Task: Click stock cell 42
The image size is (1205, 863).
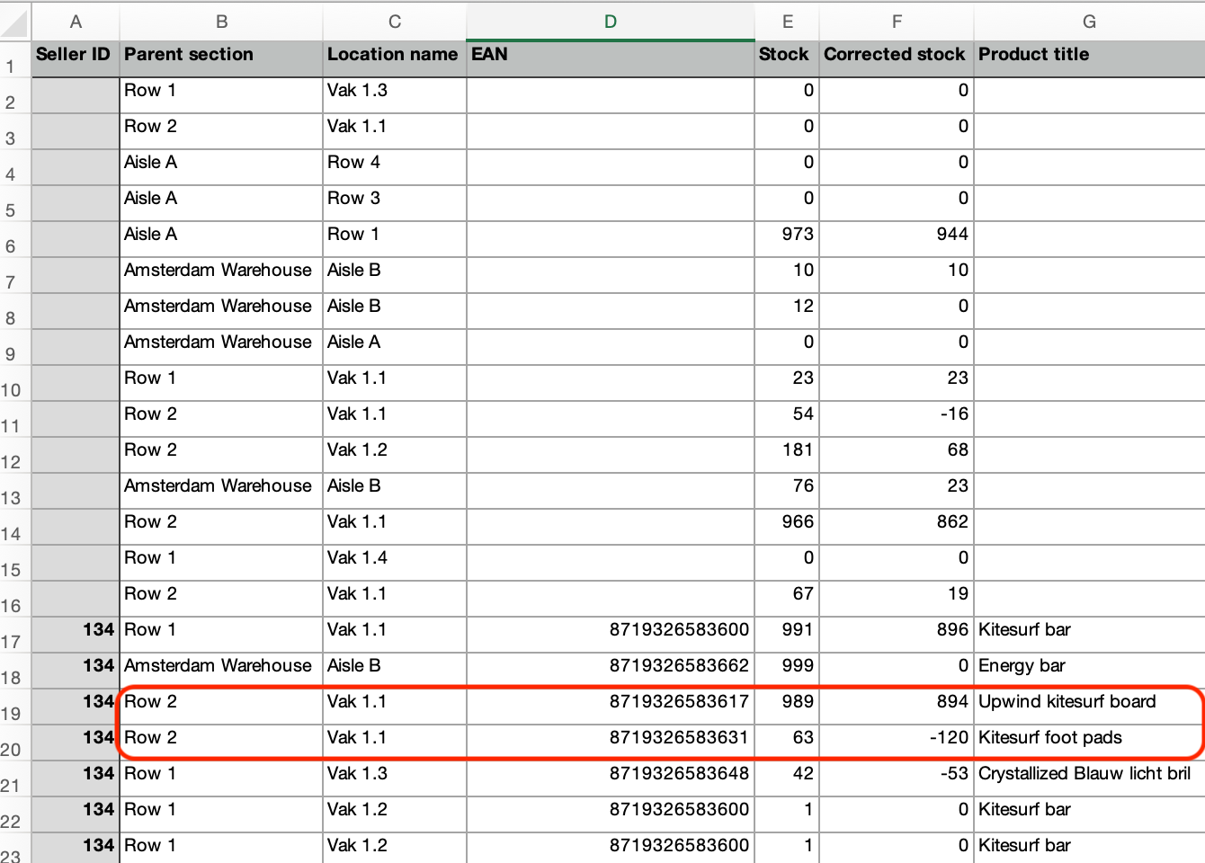Action: [787, 778]
